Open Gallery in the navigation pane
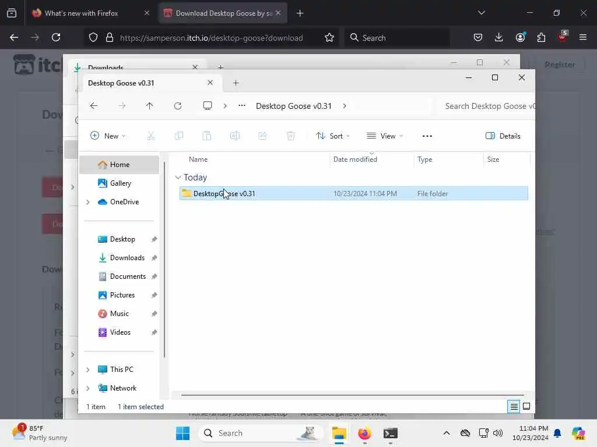The height and width of the screenshot is (447, 597). click(119, 183)
